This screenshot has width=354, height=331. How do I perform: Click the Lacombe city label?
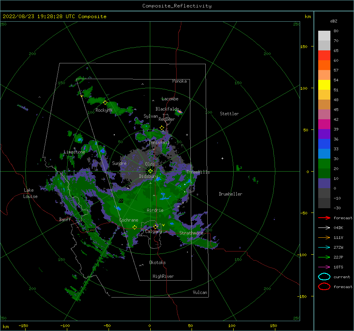170,99
